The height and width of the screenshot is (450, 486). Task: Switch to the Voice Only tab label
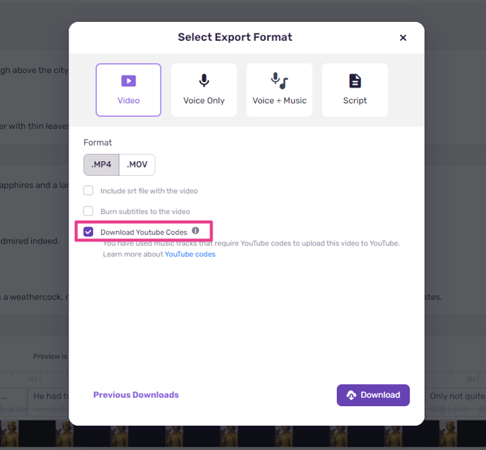click(x=204, y=100)
